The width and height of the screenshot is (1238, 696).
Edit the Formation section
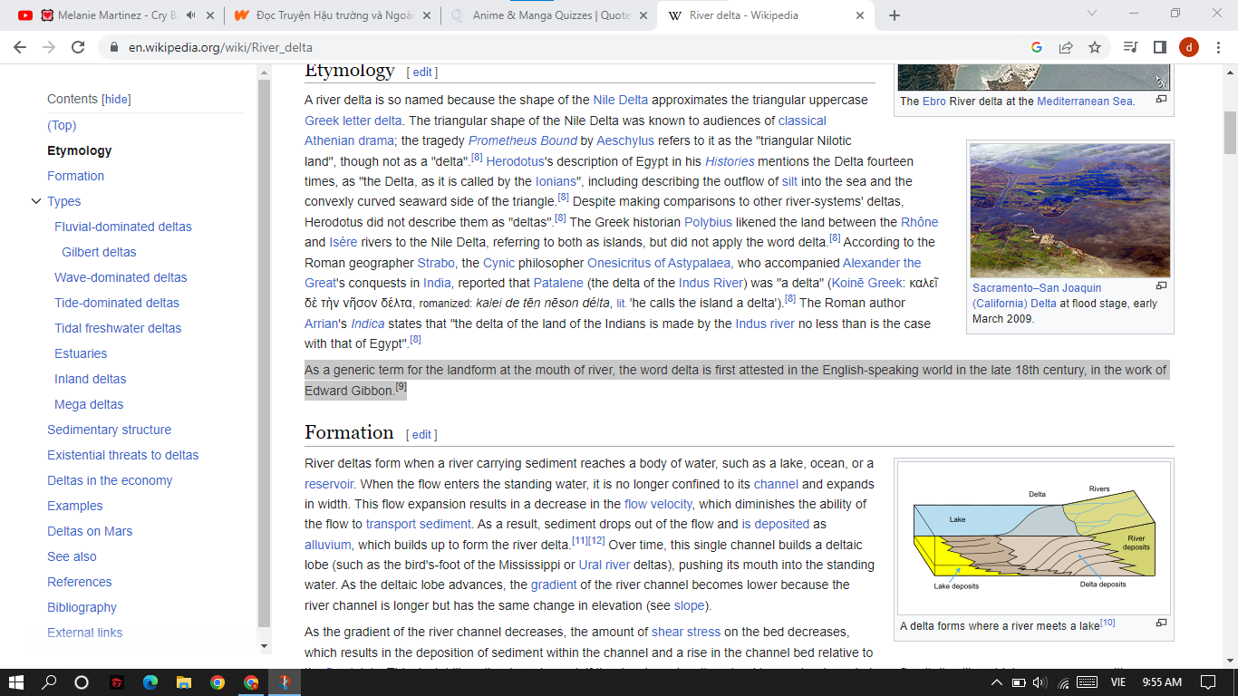click(x=421, y=434)
